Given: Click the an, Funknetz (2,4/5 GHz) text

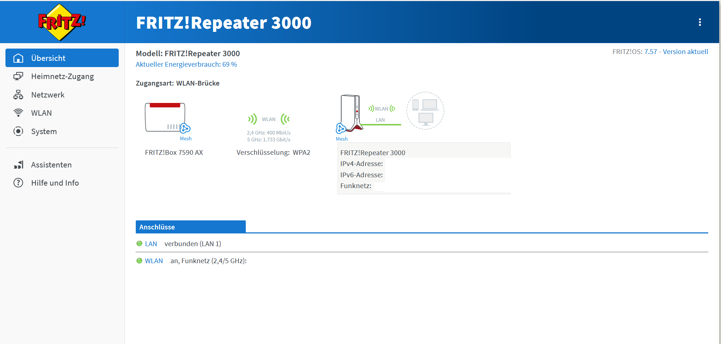Looking at the screenshot, I should [x=208, y=261].
